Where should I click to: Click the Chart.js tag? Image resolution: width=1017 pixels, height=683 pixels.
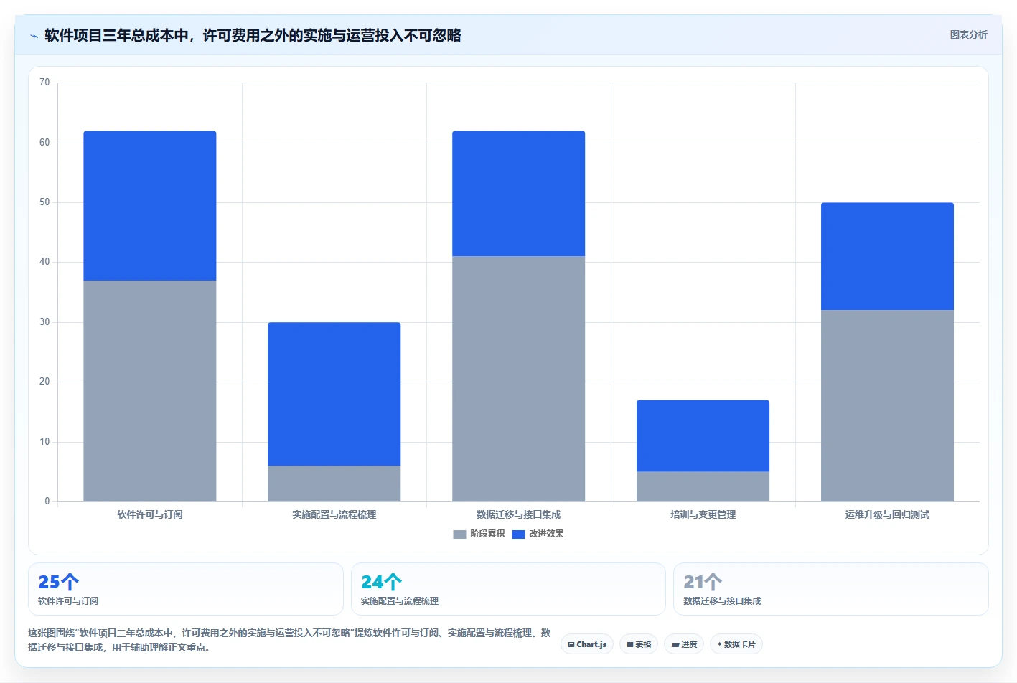[x=586, y=644]
